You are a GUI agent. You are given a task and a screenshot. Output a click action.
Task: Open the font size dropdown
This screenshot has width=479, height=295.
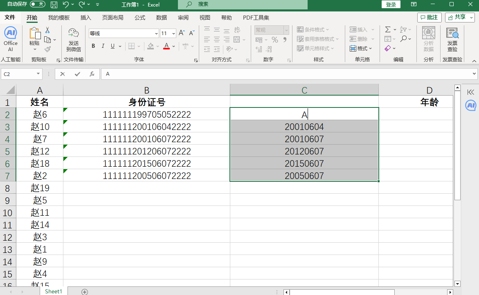(x=173, y=34)
